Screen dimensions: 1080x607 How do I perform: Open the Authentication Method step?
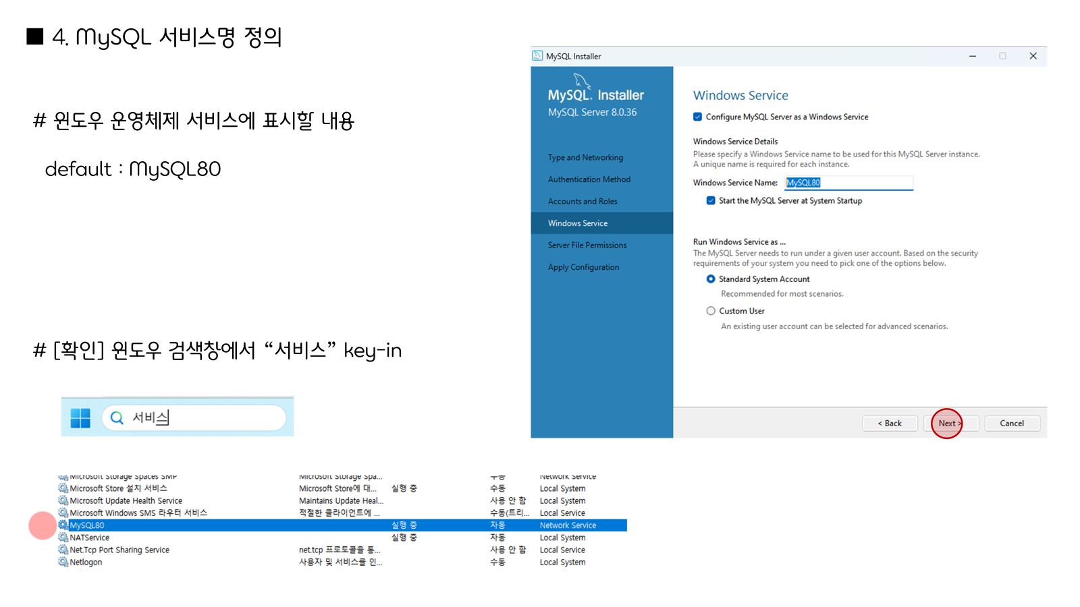(589, 179)
